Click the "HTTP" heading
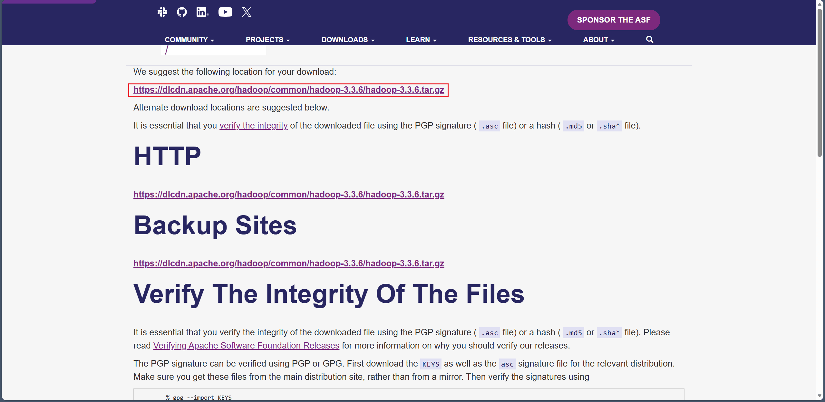The height and width of the screenshot is (402, 825). click(x=167, y=156)
